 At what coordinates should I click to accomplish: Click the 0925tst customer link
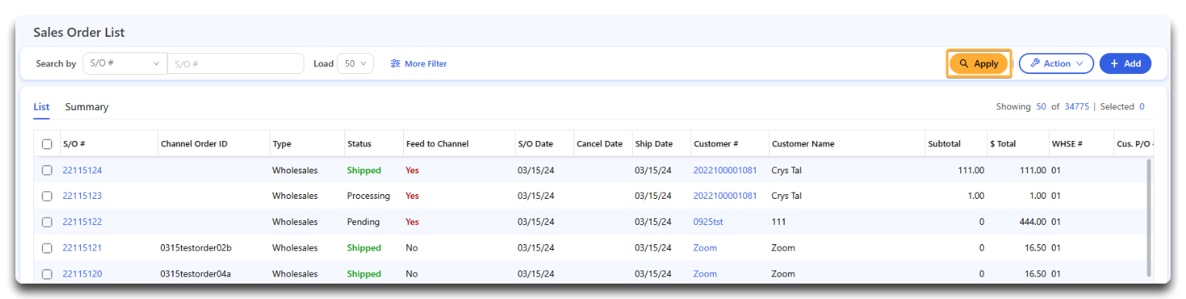708,222
